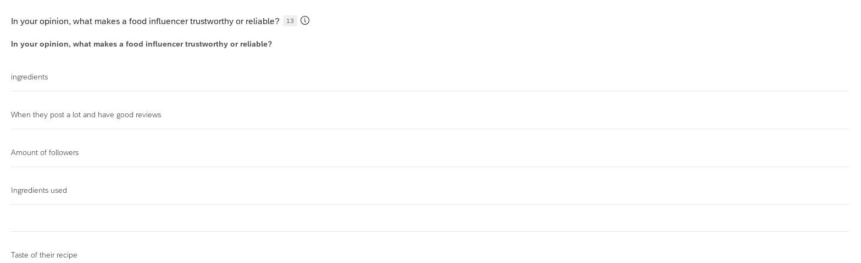861x263 pixels.
Task: Select the "Taste of their recipe" response
Action: point(44,255)
